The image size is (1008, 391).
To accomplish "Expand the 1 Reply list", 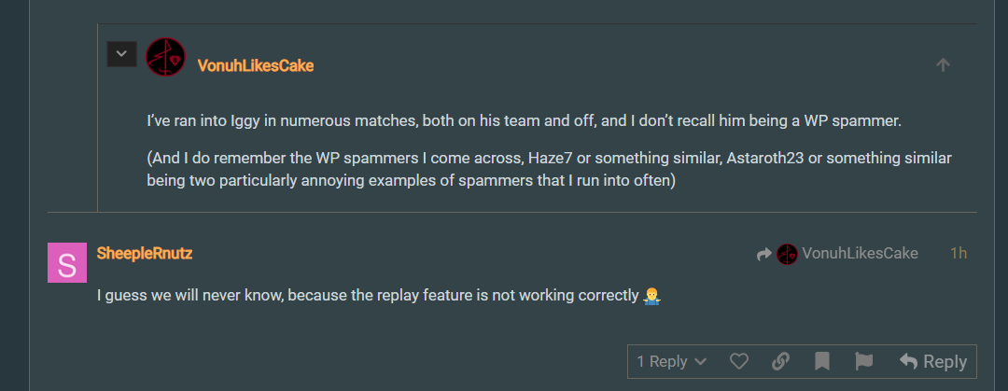I will pyautogui.click(x=662, y=361).
